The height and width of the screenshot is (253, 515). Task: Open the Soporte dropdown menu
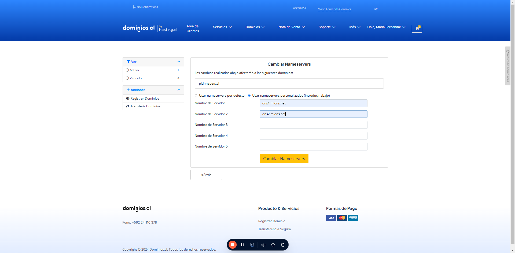coord(327,27)
